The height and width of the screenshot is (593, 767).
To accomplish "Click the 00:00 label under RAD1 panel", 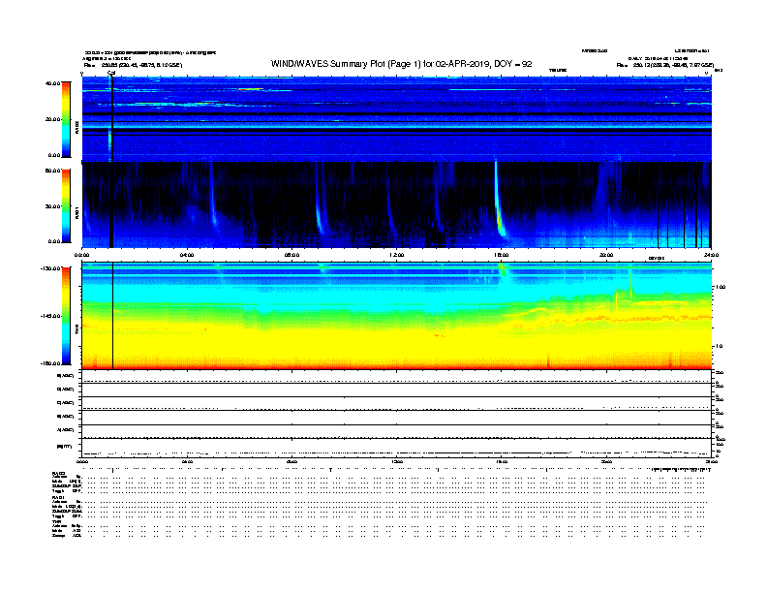I will pos(81,255).
